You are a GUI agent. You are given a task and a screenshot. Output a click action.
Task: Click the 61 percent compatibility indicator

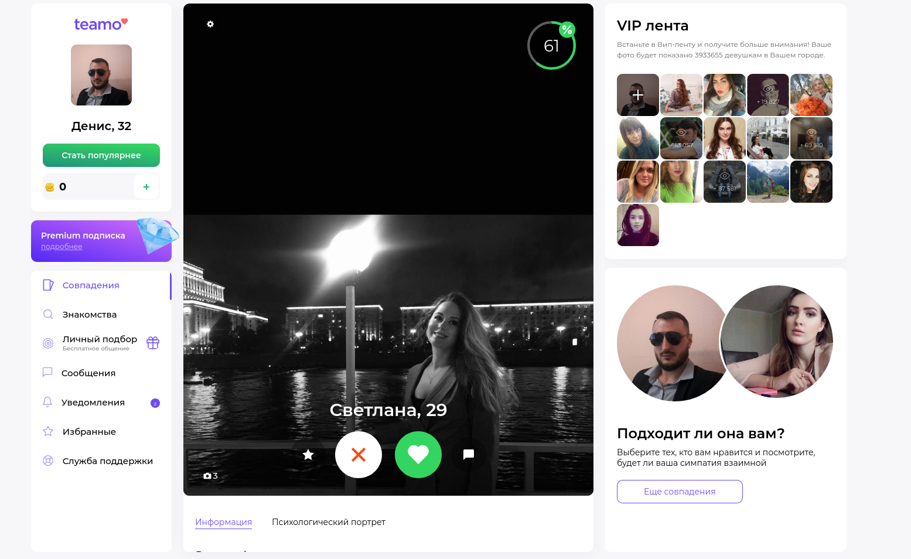[551, 46]
